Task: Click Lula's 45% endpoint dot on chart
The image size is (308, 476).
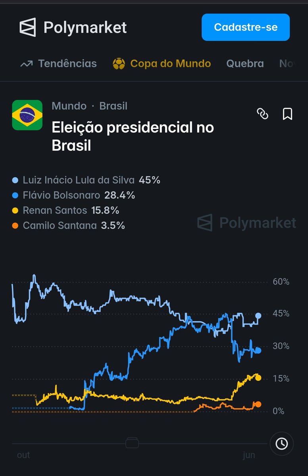Action: tap(258, 316)
